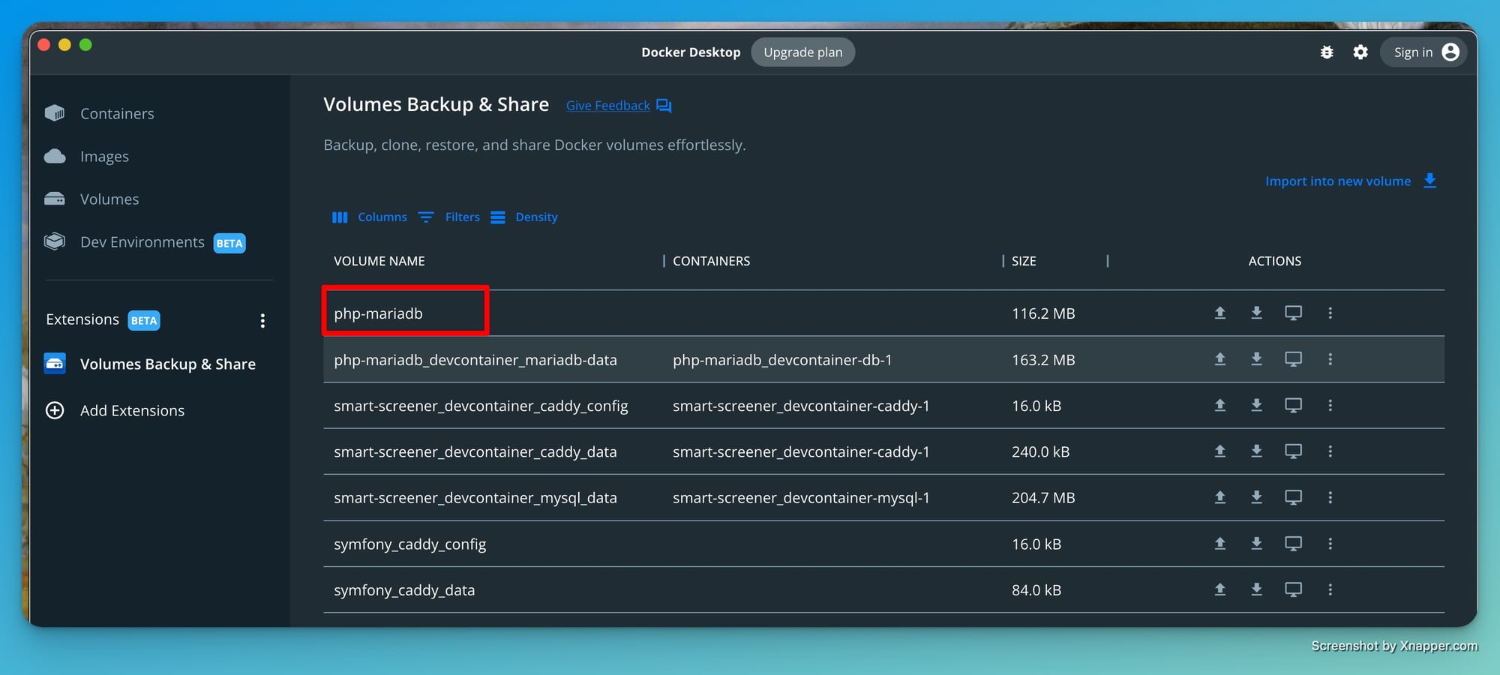Open the kebab menu for symfony_caddy_config

[x=1330, y=543]
